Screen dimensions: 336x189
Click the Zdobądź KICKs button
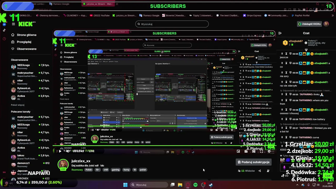pos(309,24)
